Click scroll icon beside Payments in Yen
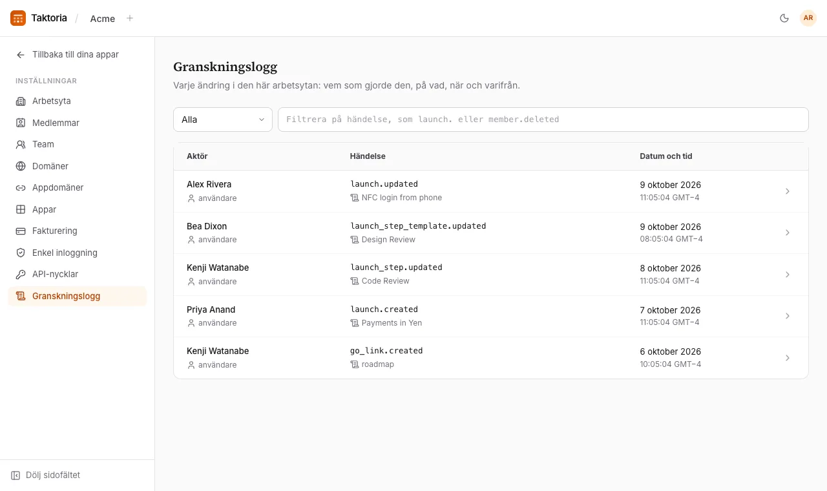 [x=354, y=323]
